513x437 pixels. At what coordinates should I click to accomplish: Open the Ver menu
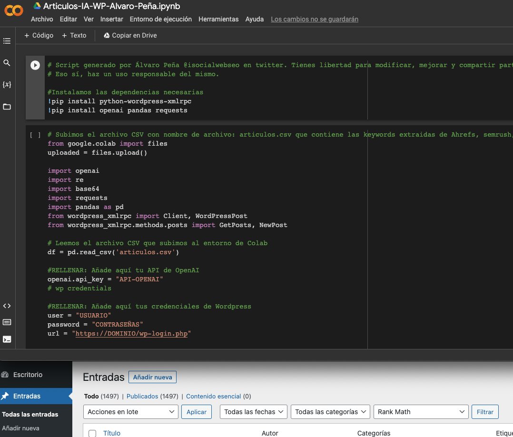(89, 19)
